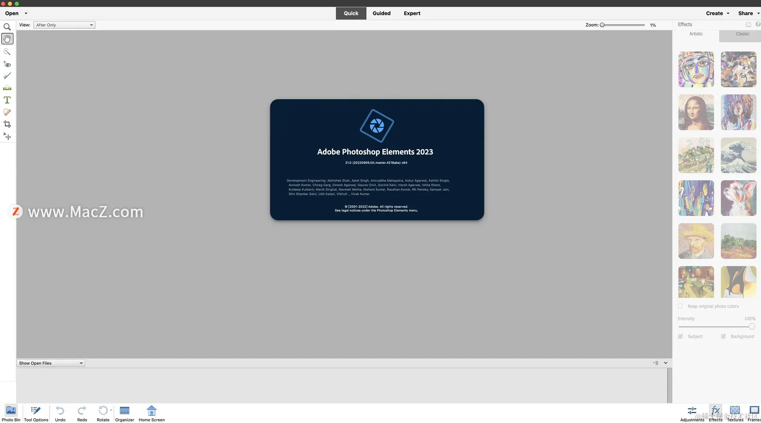Switch to Guided mode tab

pos(381,13)
